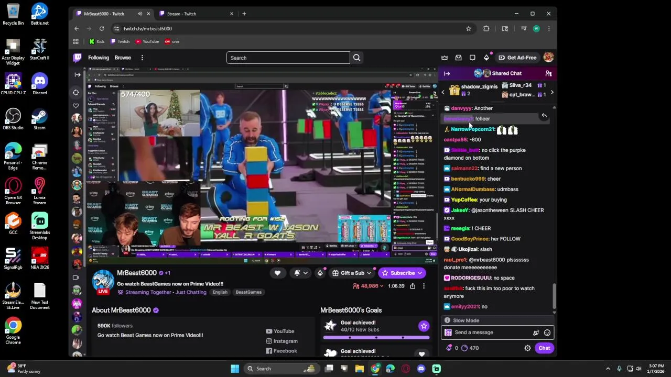The height and width of the screenshot is (377, 671).
Task: Open the three-dot menu under the stream
Action: 424,286
